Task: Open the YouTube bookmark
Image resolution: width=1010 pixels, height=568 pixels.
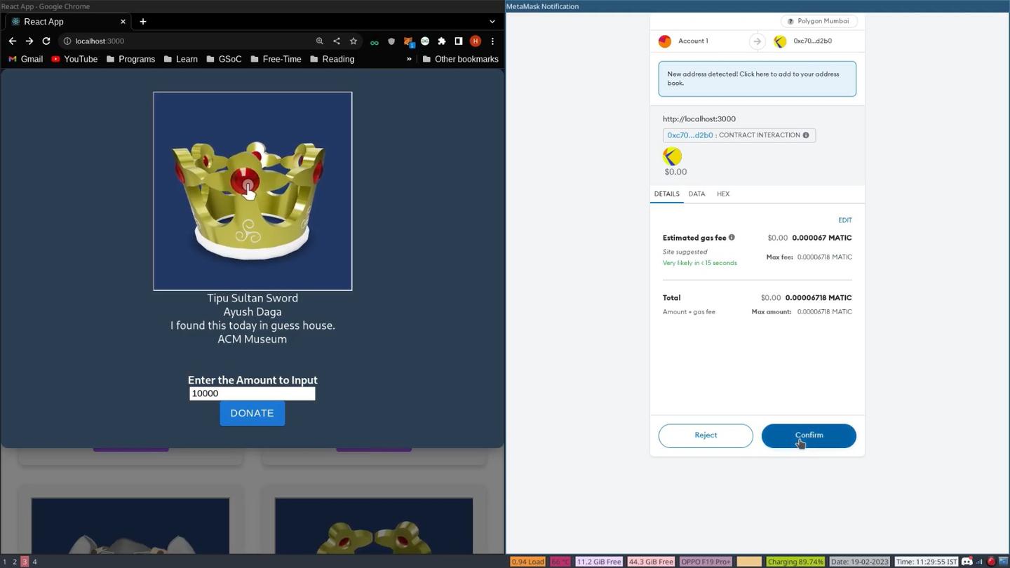Action: click(x=74, y=59)
